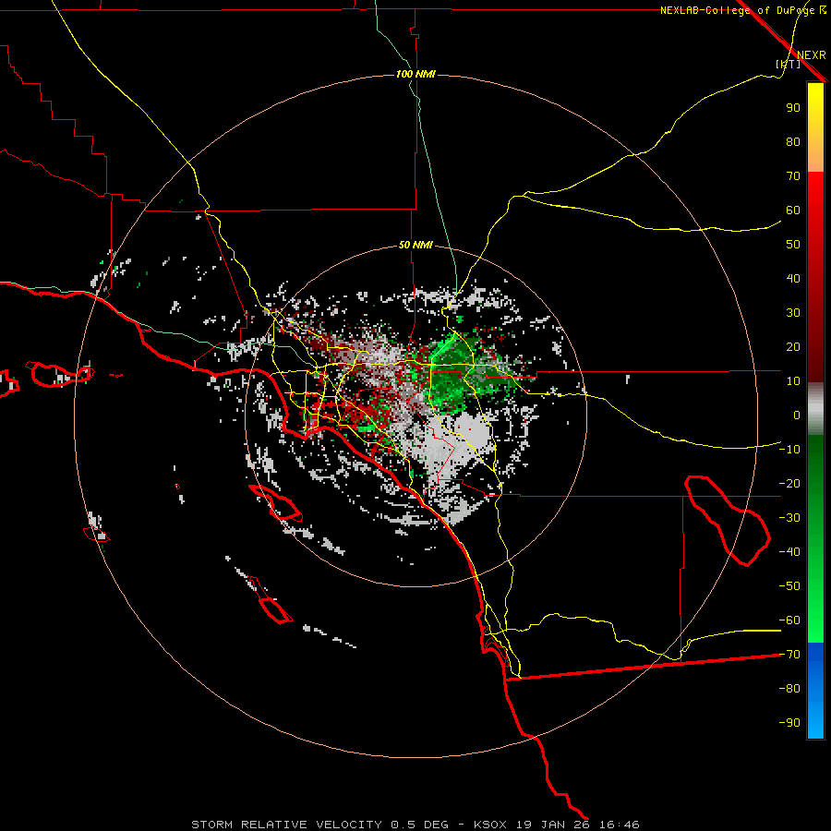Click the [KT] units label above the scale
This screenshot has width=831, height=831.
[x=789, y=64]
